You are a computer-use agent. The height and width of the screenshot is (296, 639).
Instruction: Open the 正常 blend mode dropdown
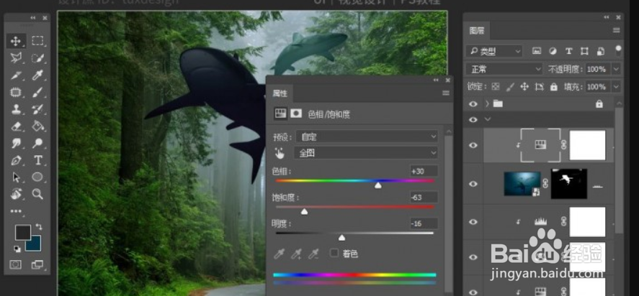click(504, 69)
